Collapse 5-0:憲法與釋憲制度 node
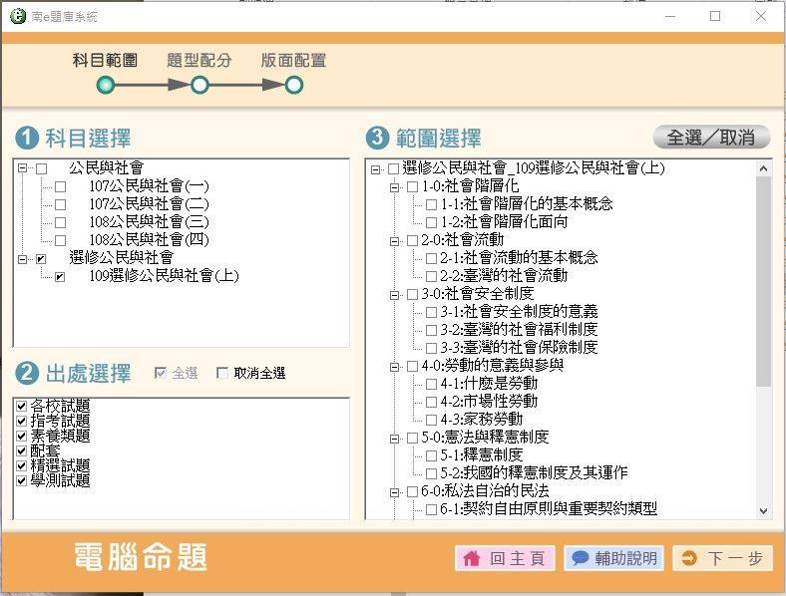The image size is (786, 596). 395,439
